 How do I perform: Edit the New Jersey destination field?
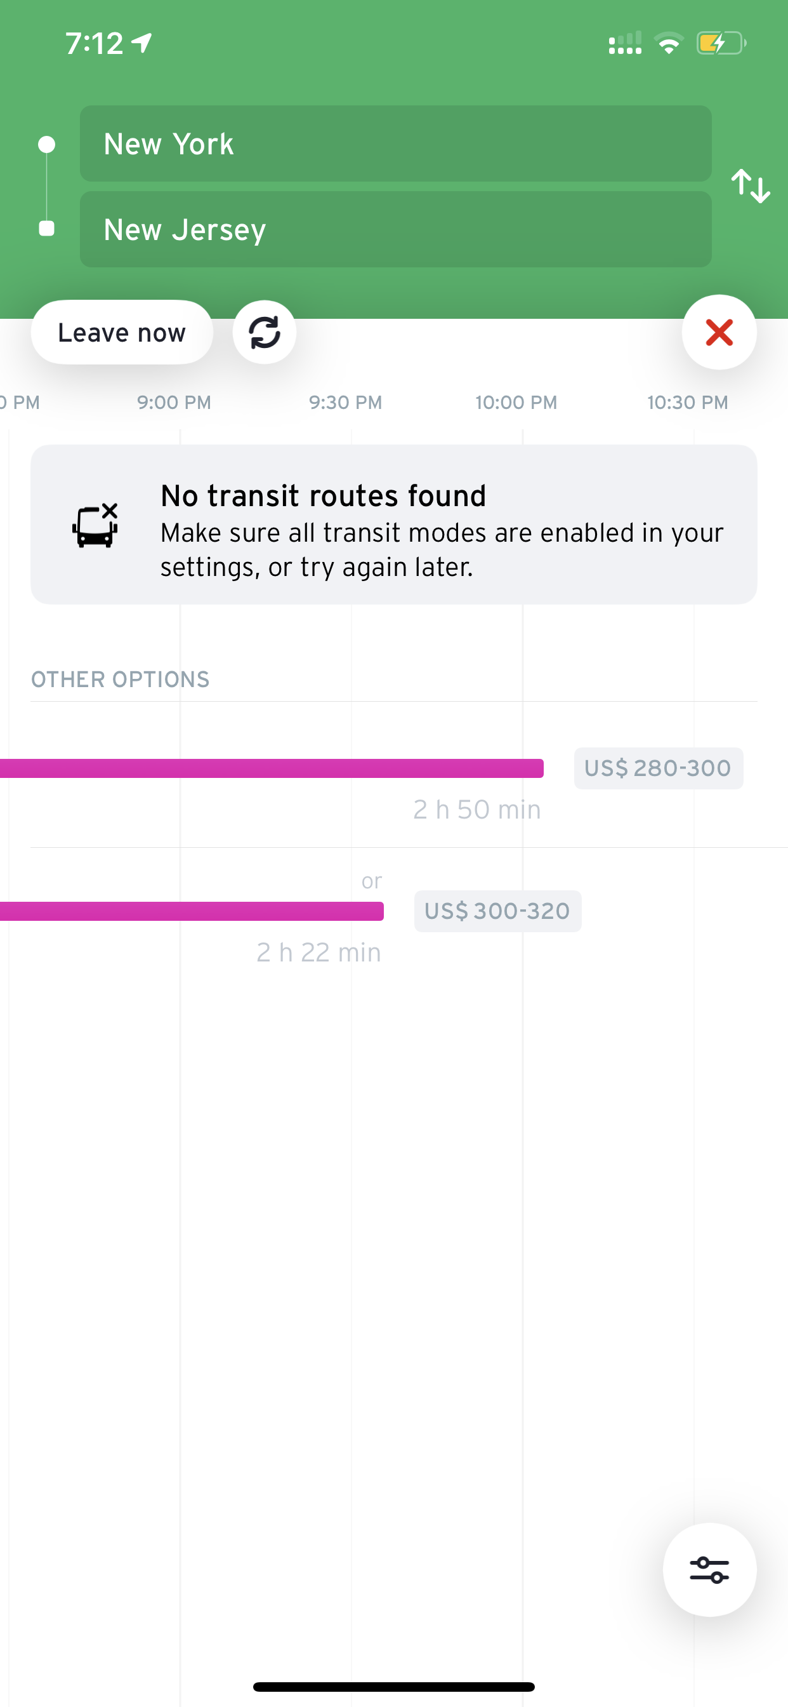click(395, 229)
